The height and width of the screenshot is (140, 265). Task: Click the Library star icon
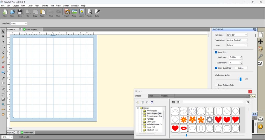tap(81, 12)
